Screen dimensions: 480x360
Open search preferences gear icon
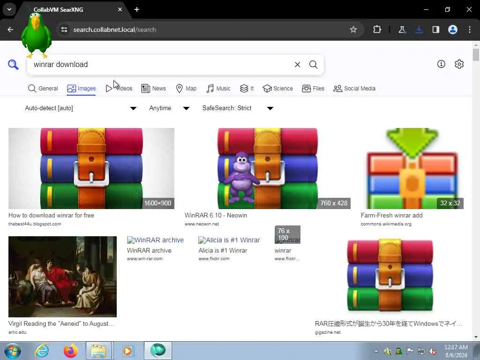click(459, 64)
